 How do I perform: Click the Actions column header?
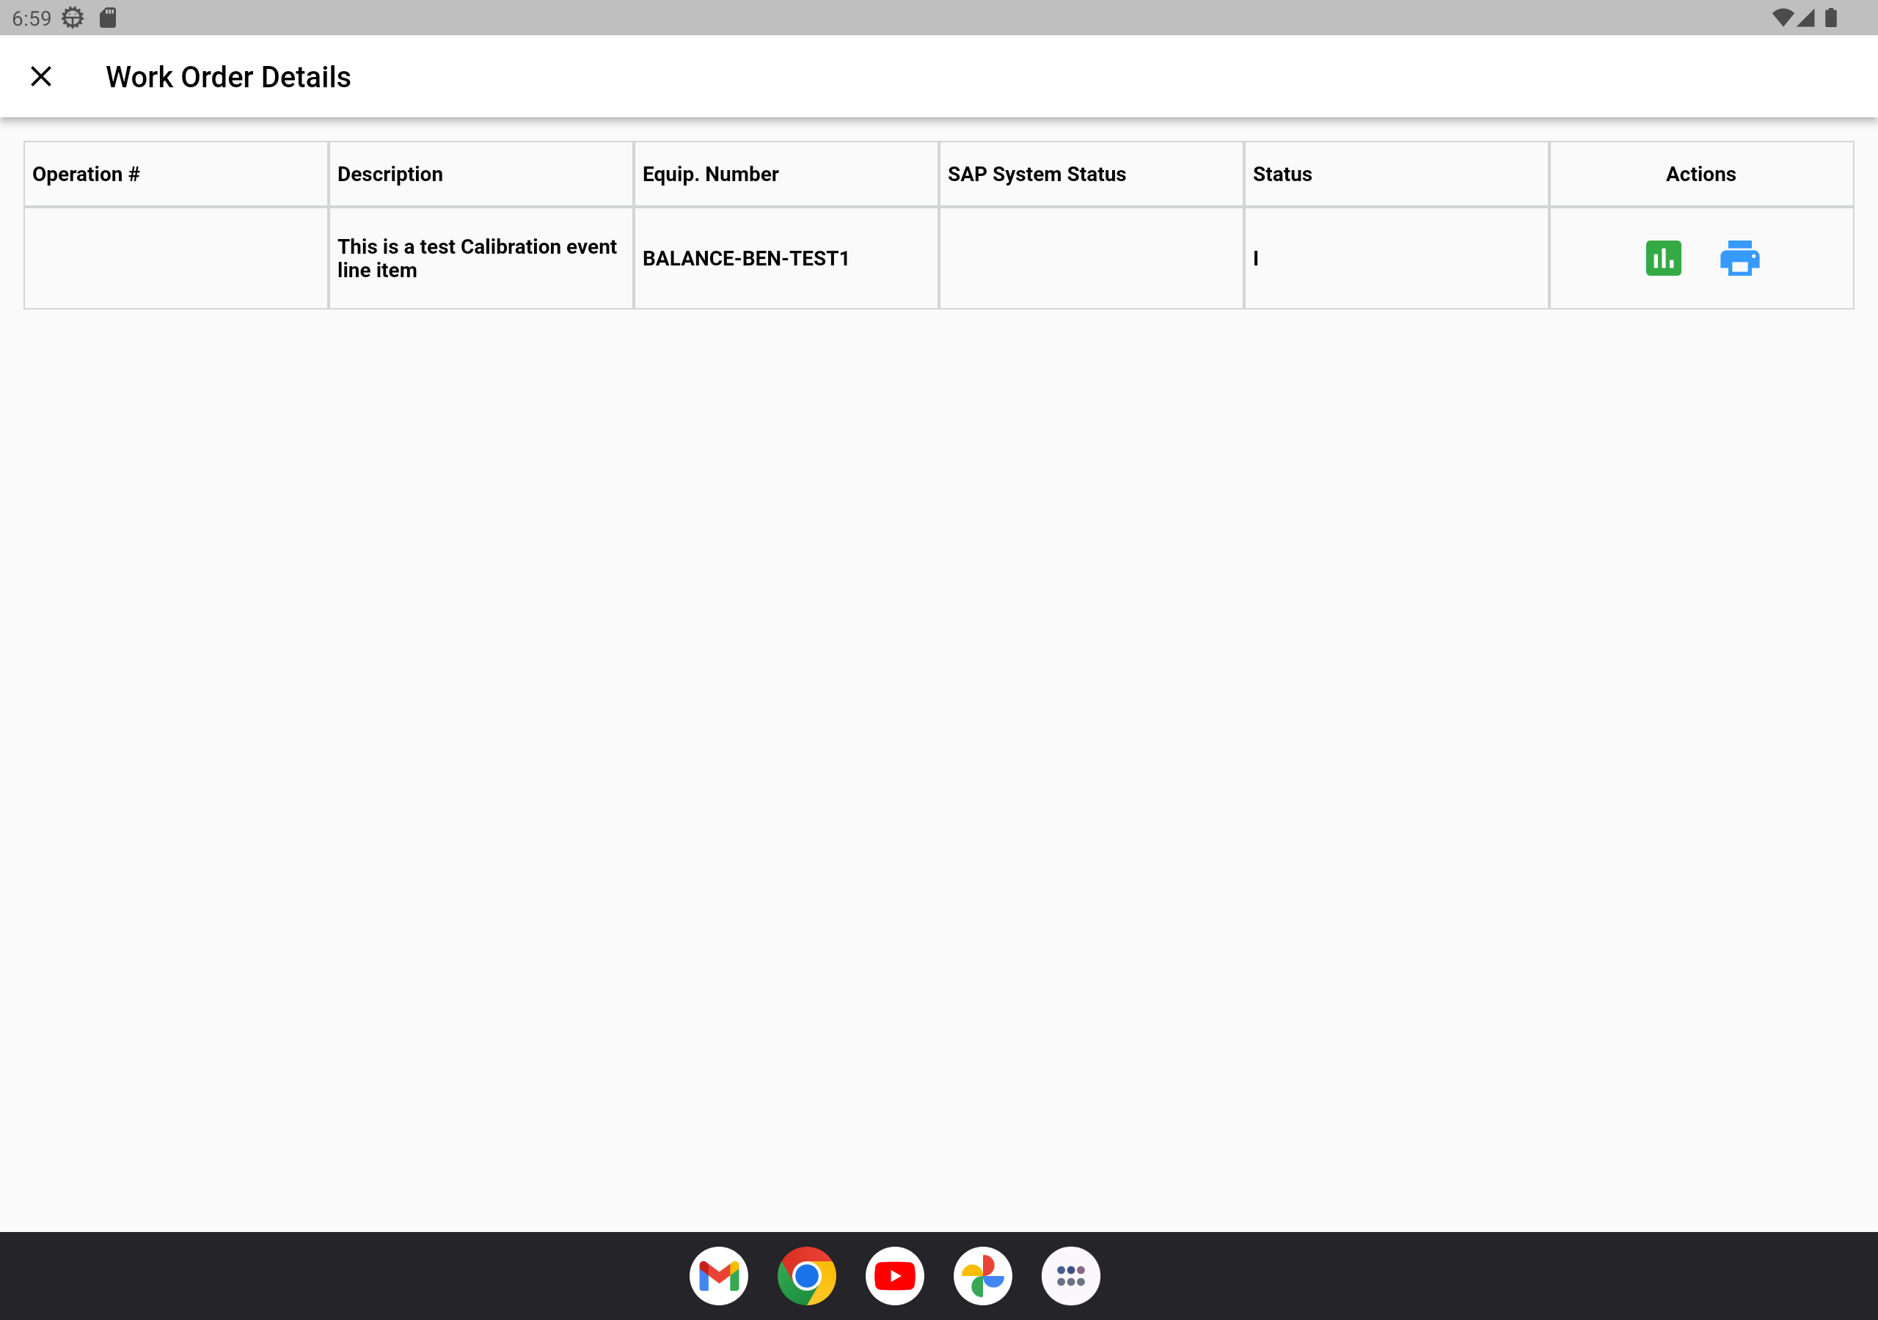point(1700,175)
